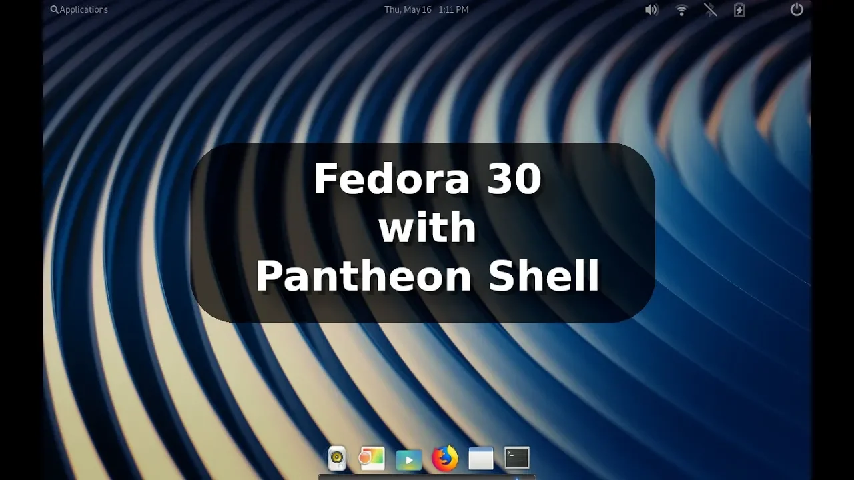Open the Applications menu
854x480 pixels.
click(79, 9)
